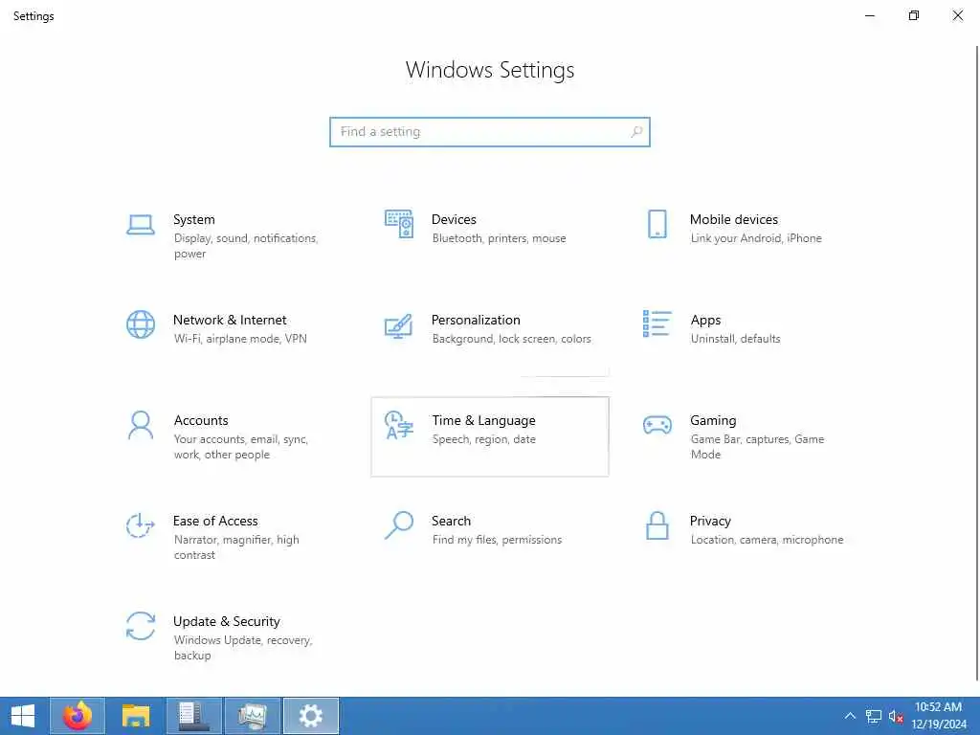Open the Accounts person icon
The image size is (980, 735).
coord(141,425)
